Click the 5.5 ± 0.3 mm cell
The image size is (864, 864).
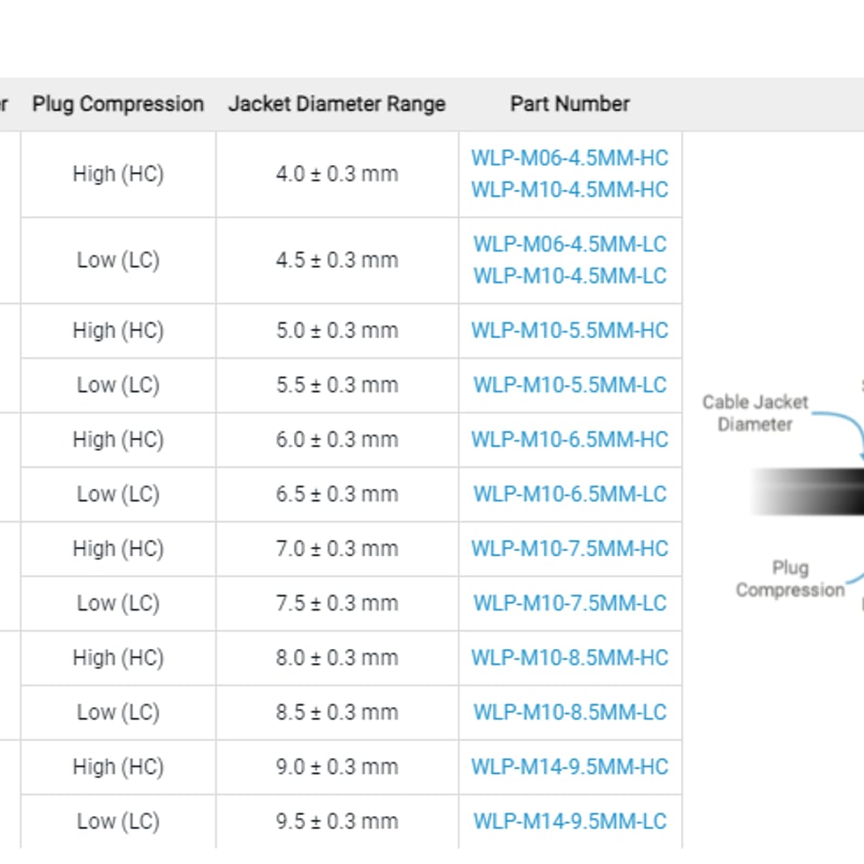click(x=337, y=385)
